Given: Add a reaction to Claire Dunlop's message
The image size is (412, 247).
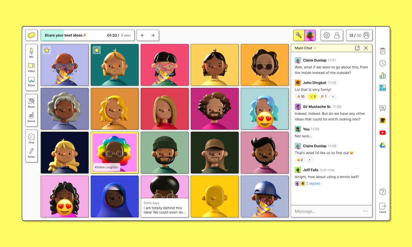Looking at the screenshot, I should tap(309, 160).
